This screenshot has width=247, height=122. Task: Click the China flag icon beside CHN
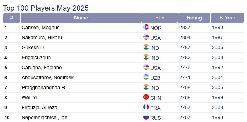click(146, 97)
